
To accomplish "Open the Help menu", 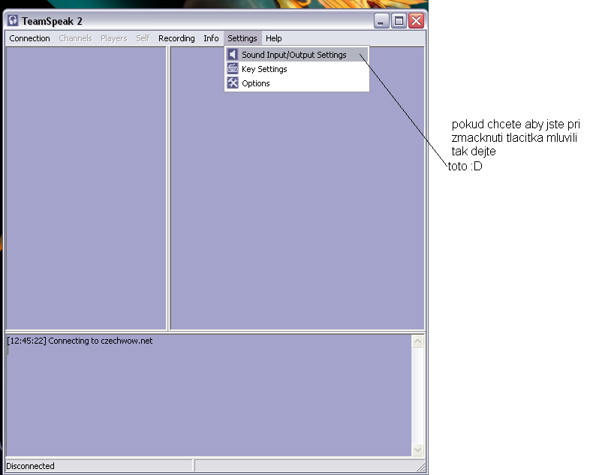I will [274, 38].
